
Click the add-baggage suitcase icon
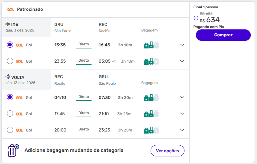pos(13,151)
